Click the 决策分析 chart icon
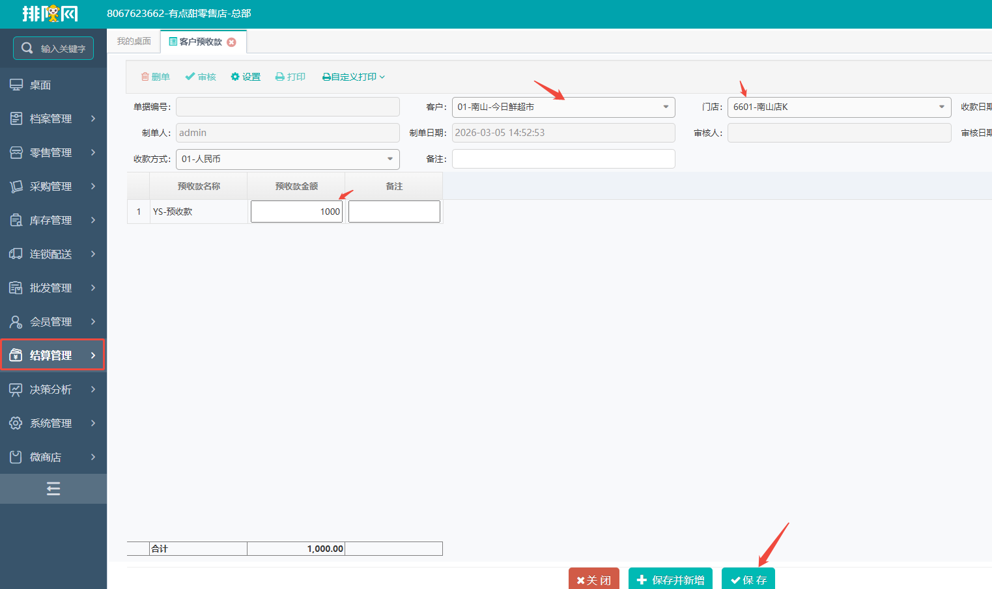The height and width of the screenshot is (589, 992). (x=16, y=389)
